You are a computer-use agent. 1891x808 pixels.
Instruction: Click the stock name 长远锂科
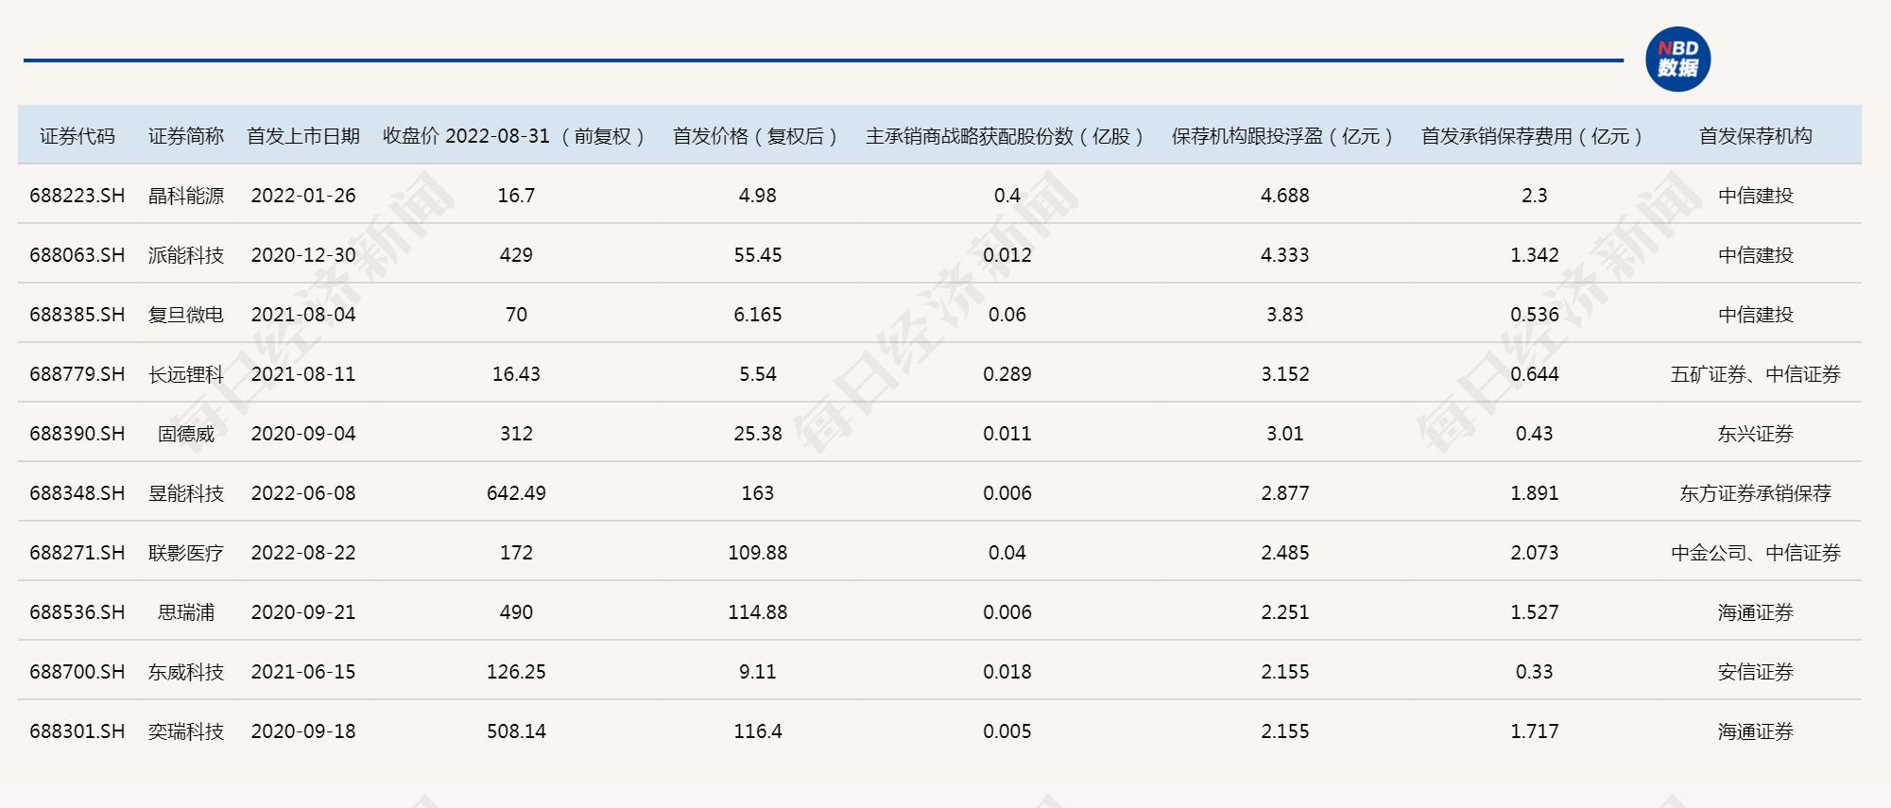[186, 374]
